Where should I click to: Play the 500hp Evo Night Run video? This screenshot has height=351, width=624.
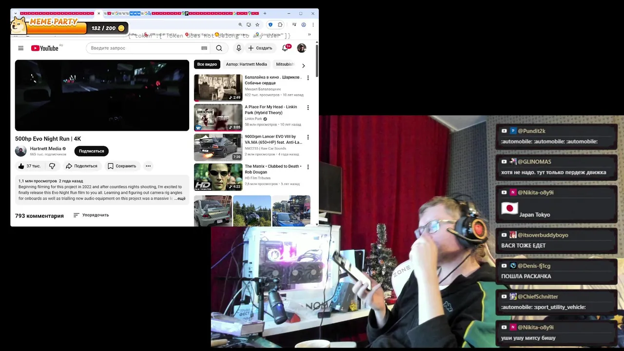pos(102,95)
